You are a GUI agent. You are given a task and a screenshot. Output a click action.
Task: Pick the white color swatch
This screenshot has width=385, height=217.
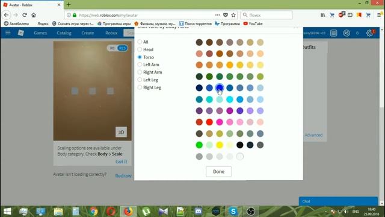(239, 156)
